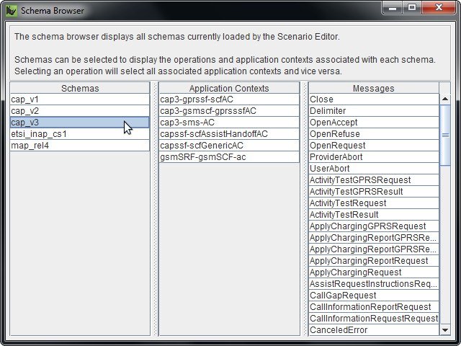Select the ActivityTestGPRSResult message
Viewport: 461px width, 346px height.
pos(374,192)
